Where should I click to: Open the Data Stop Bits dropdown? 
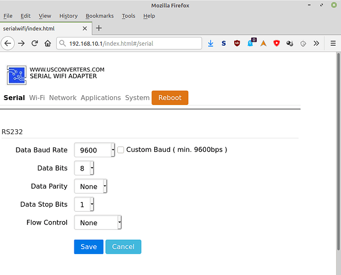pos(84,204)
